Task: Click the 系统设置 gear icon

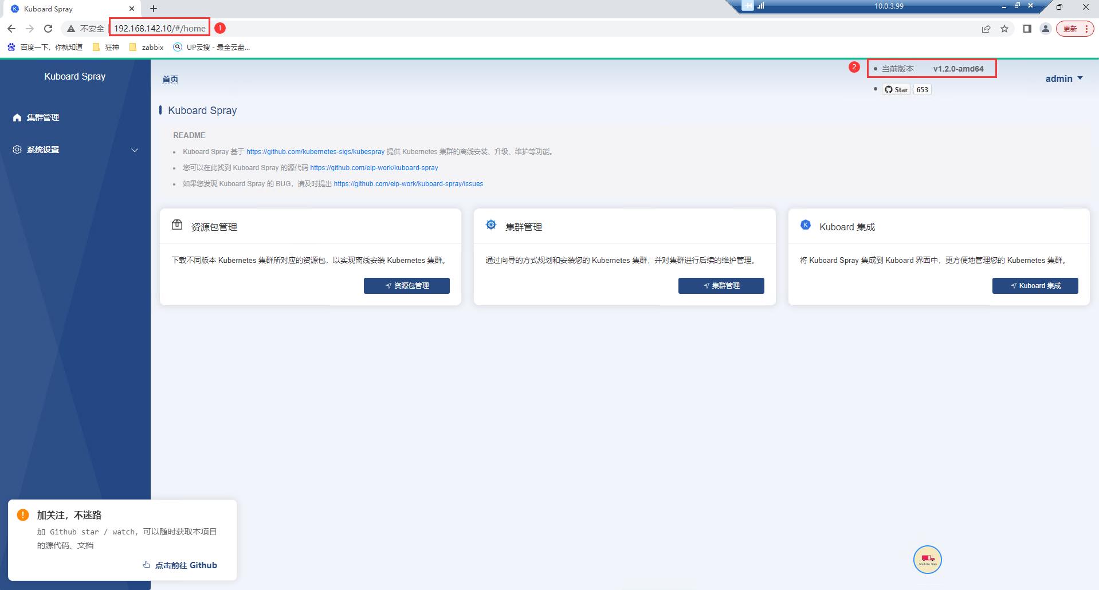Action: [17, 150]
